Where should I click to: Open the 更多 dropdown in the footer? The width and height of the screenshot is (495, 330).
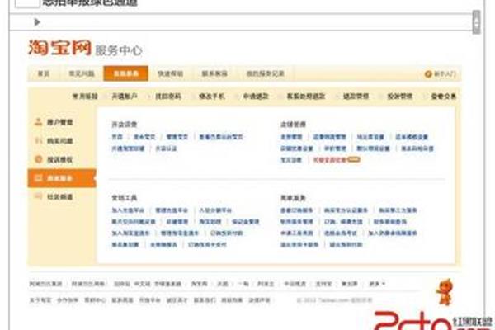pyautogui.click(x=377, y=284)
